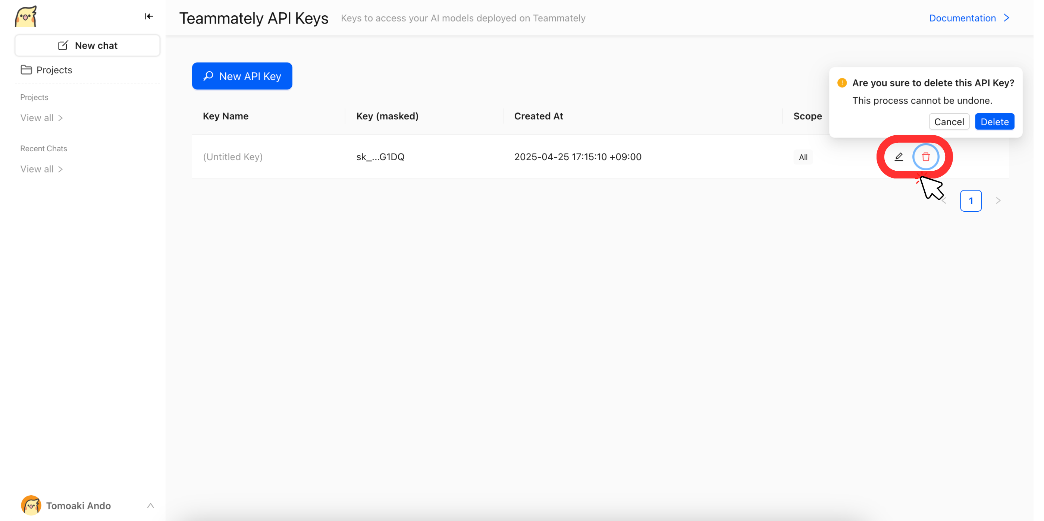
Task: Click the Teammately API Keys page title
Action: click(254, 18)
